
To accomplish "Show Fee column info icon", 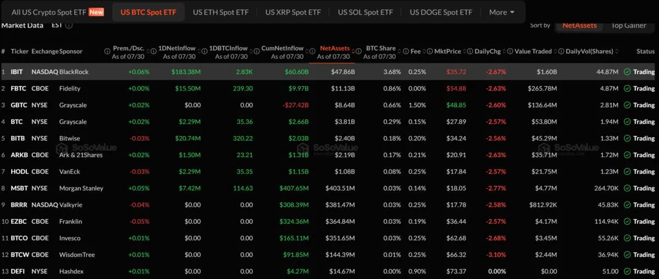I will pos(405,51).
